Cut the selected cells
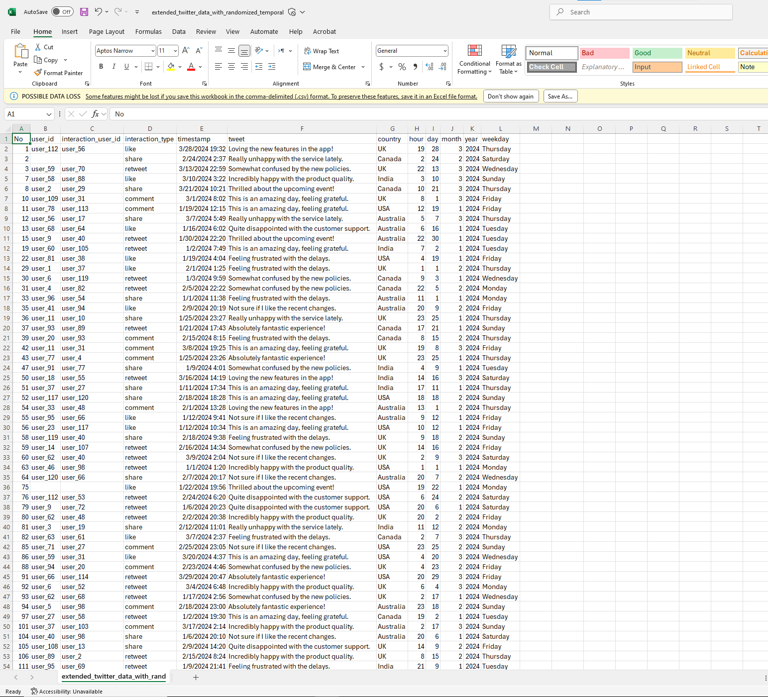 (x=44, y=47)
